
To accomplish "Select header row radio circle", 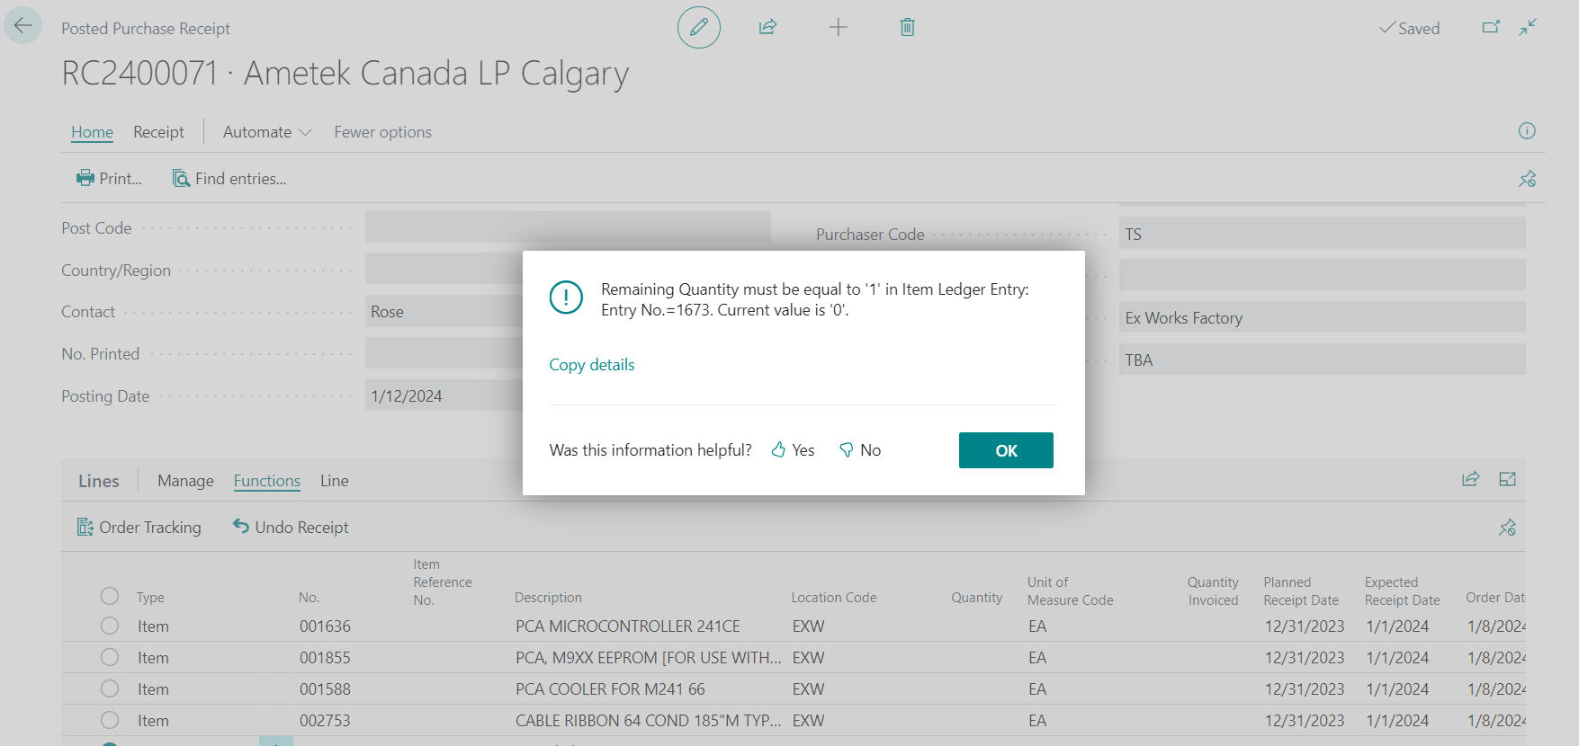I will click(110, 596).
